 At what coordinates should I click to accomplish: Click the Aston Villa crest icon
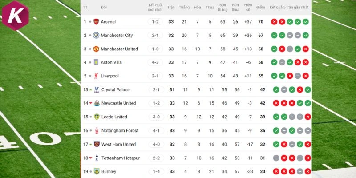tap(96, 63)
